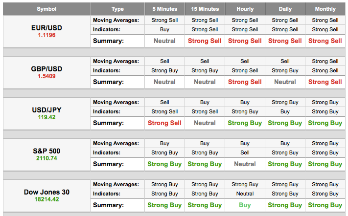348x216 pixels.
Task: Click the Dow Jones price 18214.42
Action: (x=46, y=199)
